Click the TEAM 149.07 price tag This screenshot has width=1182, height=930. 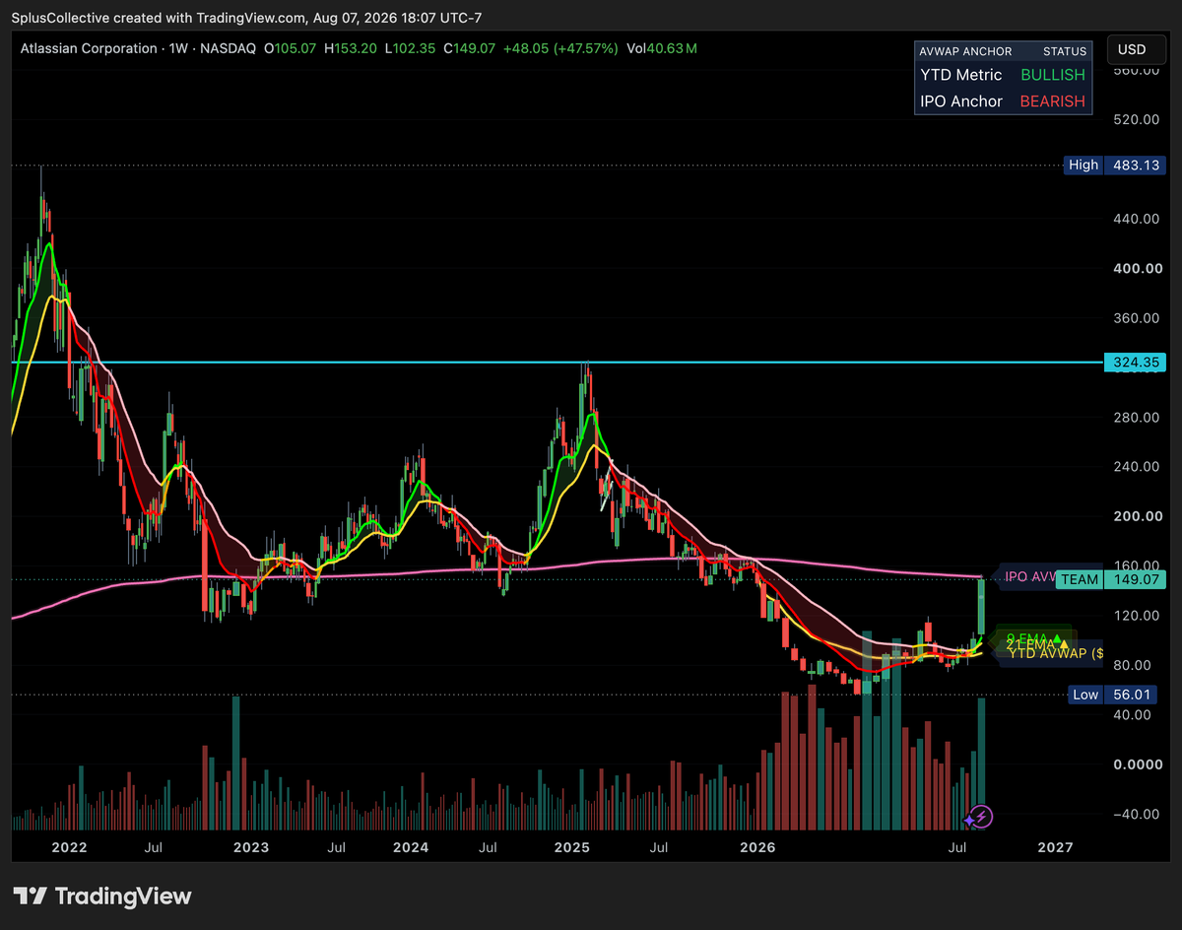click(1110, 579)
